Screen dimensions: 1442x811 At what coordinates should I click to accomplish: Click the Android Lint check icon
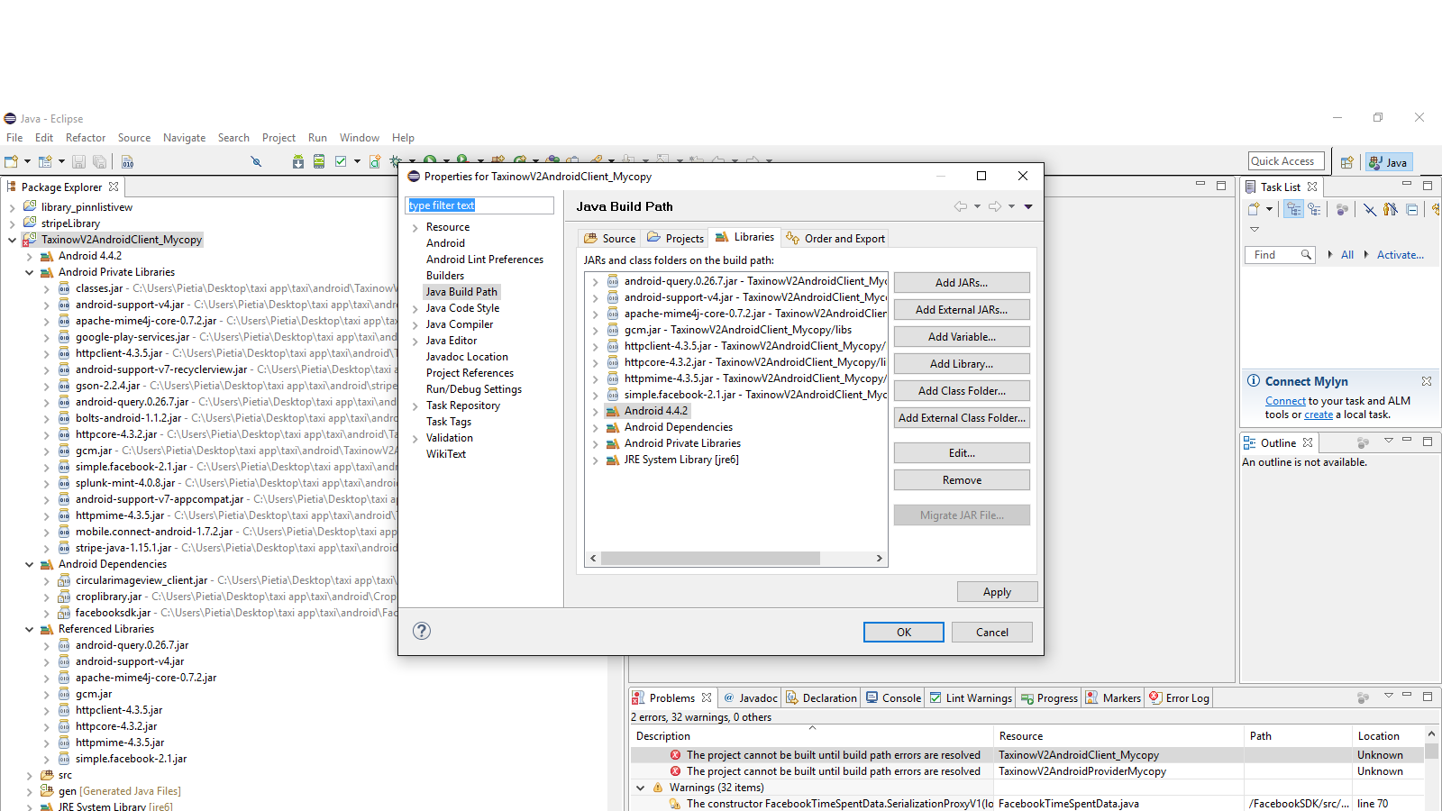click(x=341, y=162)
